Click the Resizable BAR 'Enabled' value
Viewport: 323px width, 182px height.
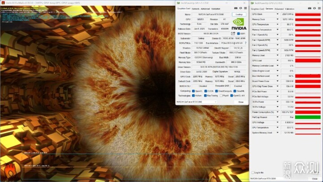[x=238, y=86]
